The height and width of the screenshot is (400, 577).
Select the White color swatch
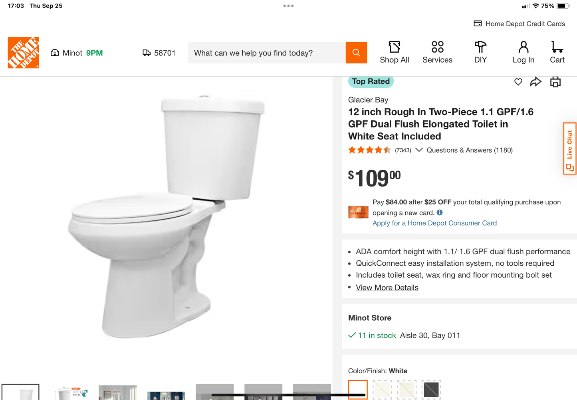point(358,390)
